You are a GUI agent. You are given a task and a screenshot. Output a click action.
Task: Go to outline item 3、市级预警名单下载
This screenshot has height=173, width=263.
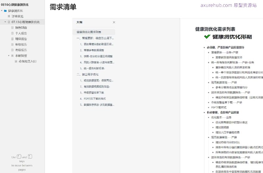(x=92, y=92)
